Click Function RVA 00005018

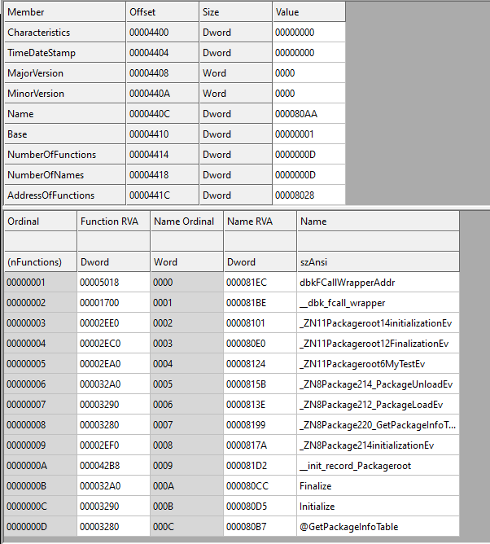pyautogui.click(x=114, y=283)
